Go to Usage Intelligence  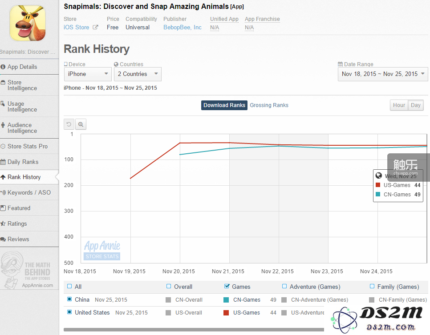(29, 107)
